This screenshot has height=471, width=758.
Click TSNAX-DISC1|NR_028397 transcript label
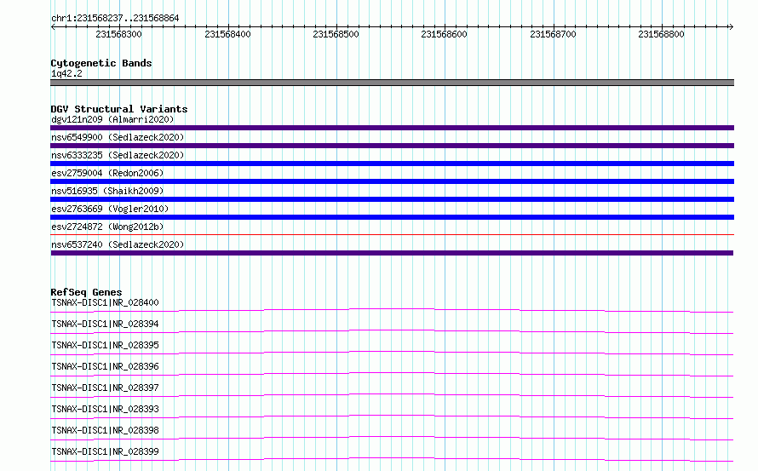coord(105,388)
